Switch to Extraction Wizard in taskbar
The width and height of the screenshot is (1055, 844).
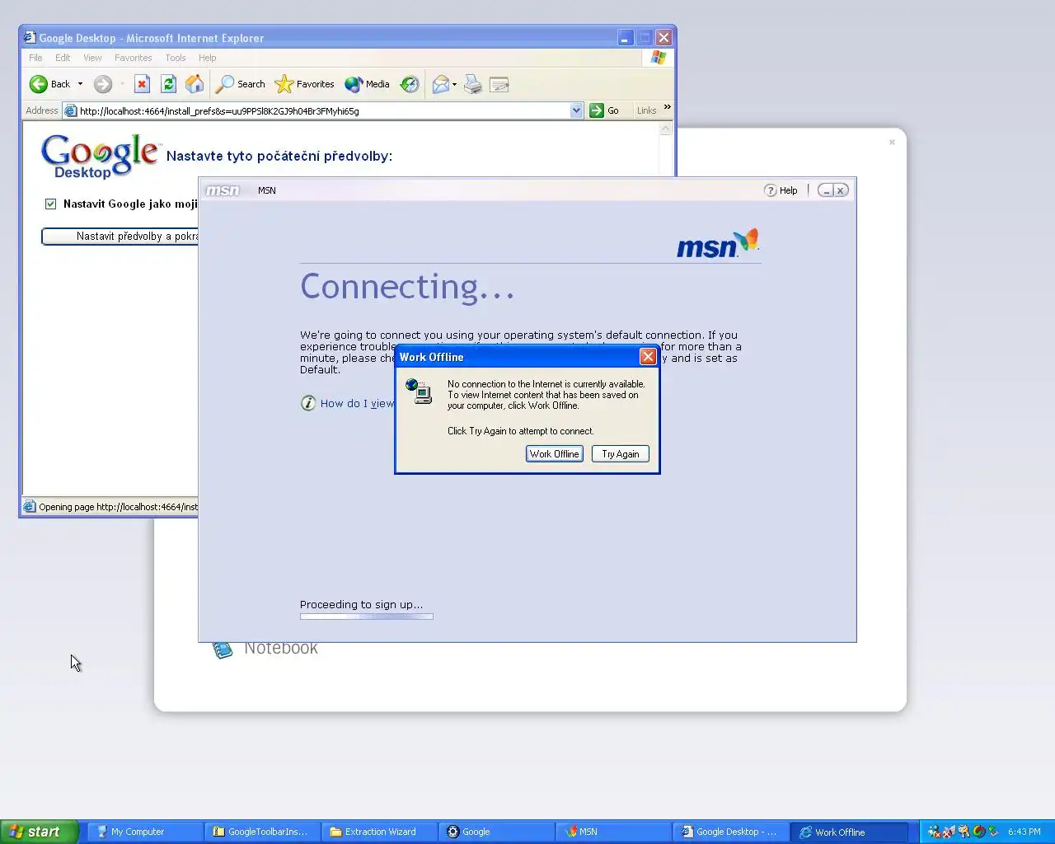pyautogui.click(x=378, y=832)
